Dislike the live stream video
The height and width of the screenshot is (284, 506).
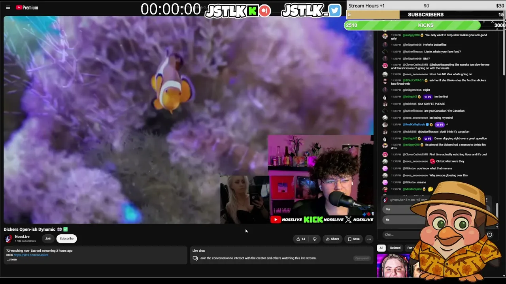coord(315,239)
